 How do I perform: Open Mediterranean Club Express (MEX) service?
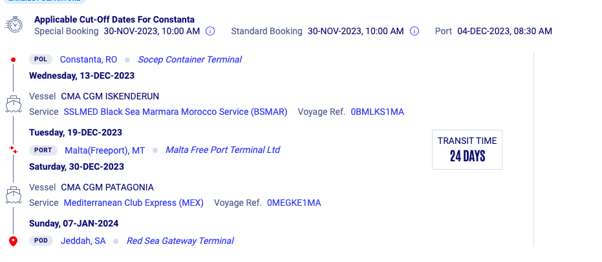click(134, 203)
